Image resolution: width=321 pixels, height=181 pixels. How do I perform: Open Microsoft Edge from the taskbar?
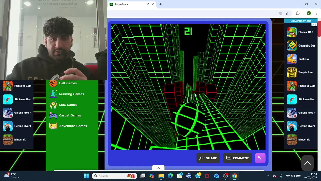pyautogui.click(x=170, y=176)
